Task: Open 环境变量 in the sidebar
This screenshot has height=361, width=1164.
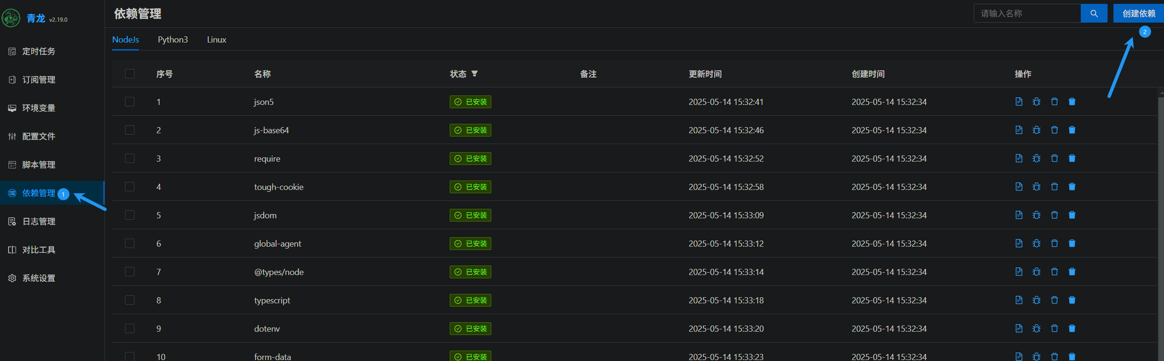Action: (x=52, y=108)
